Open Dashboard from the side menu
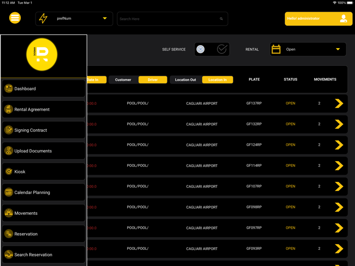The height and width of the screenshot is (266, 355). 44,89
